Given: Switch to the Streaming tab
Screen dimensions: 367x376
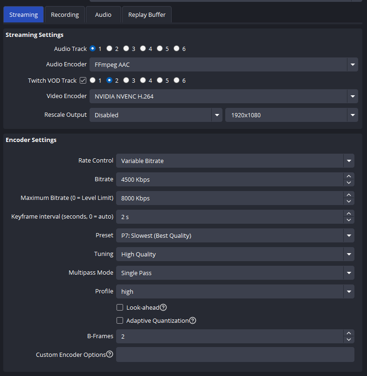Looking at the screenshot, I should coord(23,14).
